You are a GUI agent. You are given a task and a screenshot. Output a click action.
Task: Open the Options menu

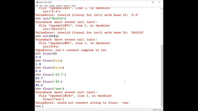click(59, 6)
